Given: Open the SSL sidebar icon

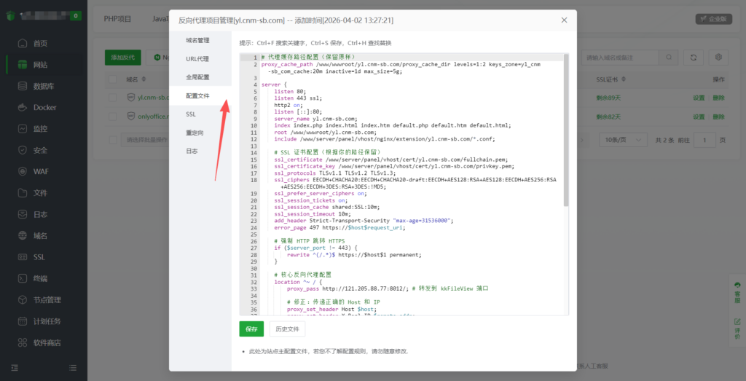Looking at the screenshot, I should click(x=23, y=257).
